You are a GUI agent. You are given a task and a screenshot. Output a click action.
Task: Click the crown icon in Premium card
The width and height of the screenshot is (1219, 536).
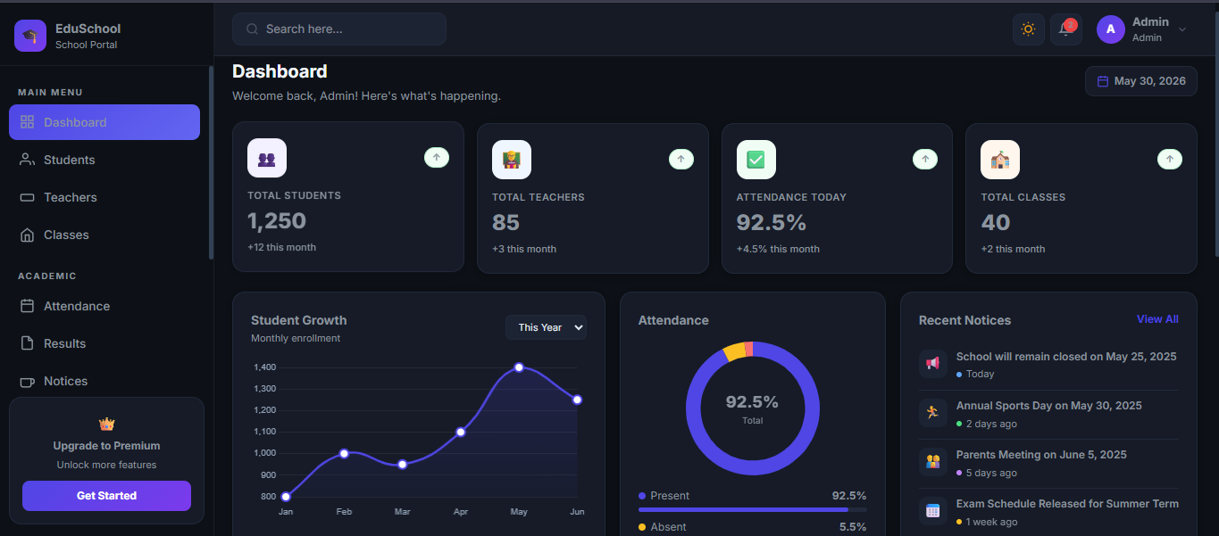tap(106, 424)
